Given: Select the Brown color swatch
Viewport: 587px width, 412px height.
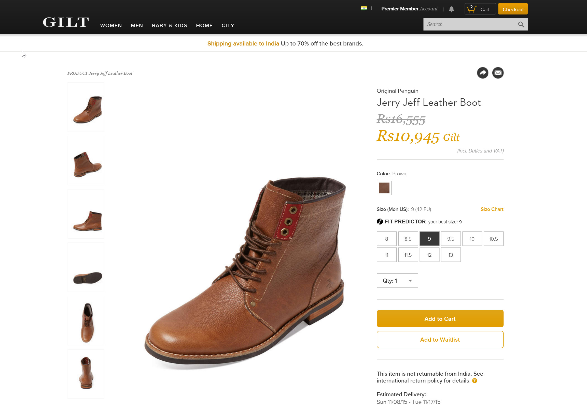Looking at the screenshot, I should [x=384, y=188].
